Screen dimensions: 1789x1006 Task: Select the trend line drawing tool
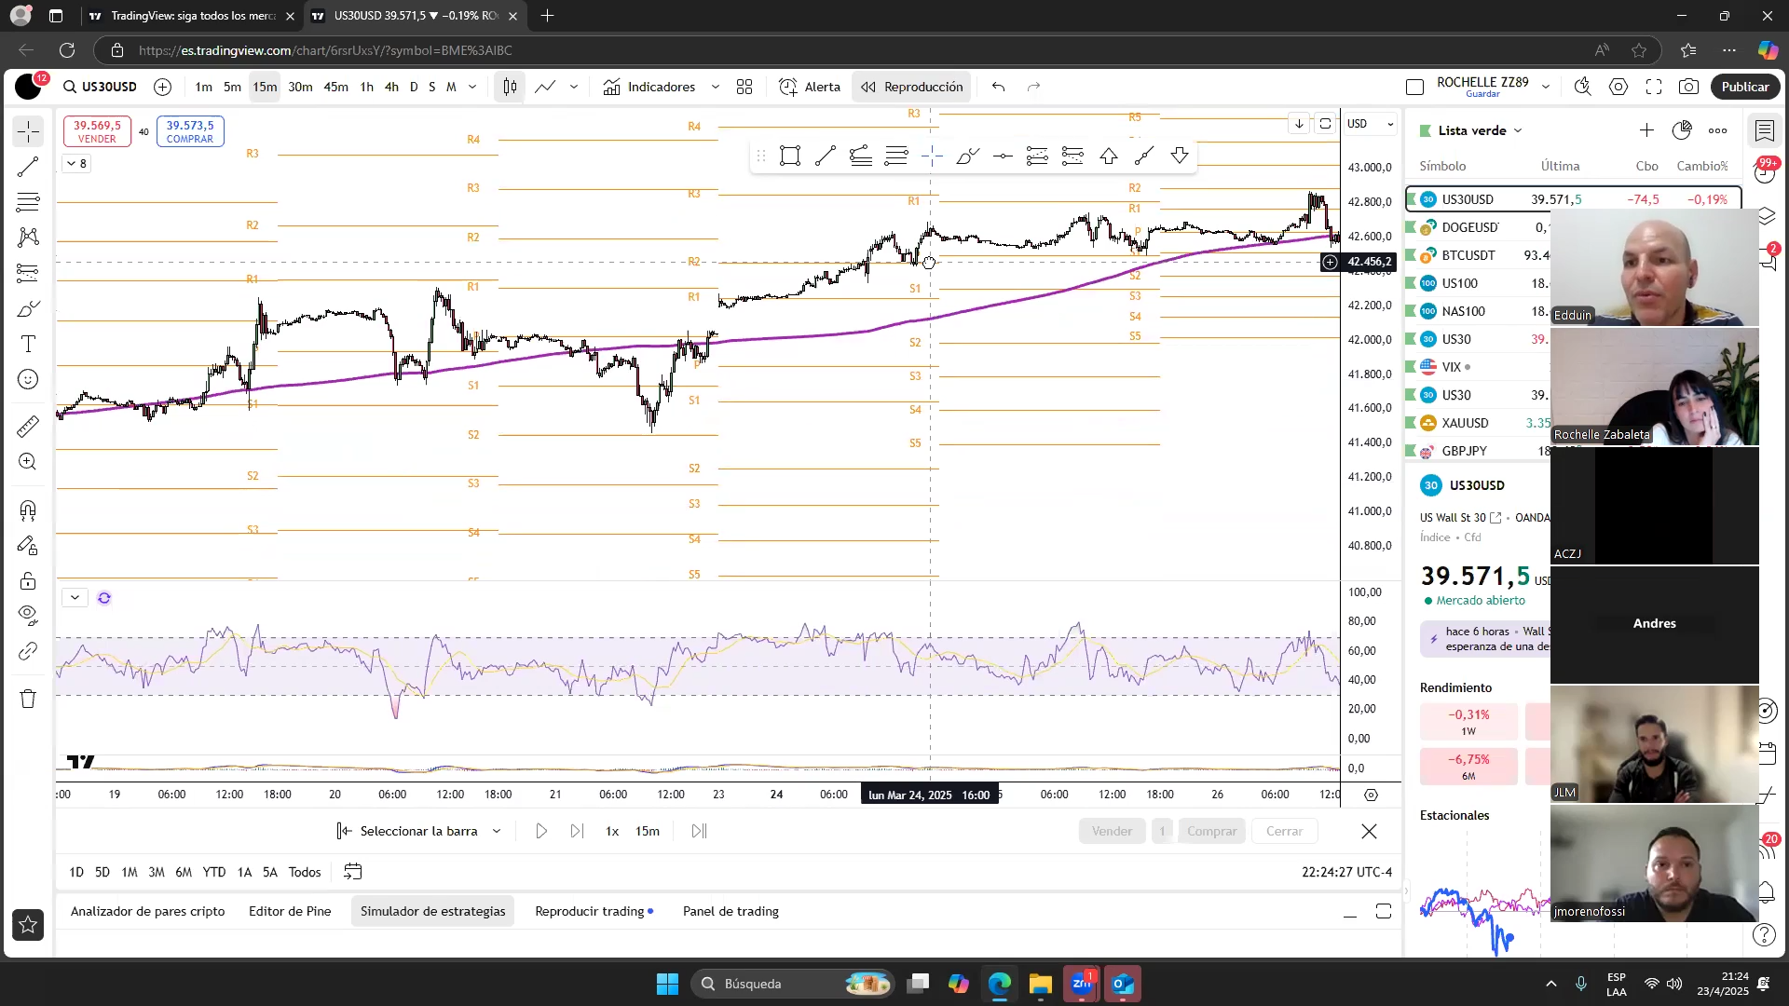28,167
